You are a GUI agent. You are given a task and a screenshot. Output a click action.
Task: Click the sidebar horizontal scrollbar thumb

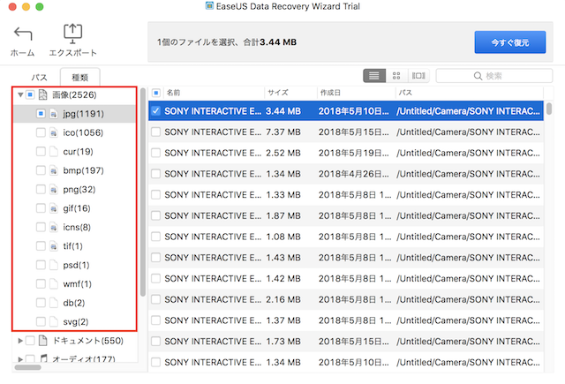click(x=27, y=367)
